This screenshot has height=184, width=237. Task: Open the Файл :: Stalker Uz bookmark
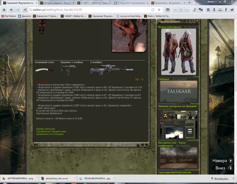pyautogui.click(x=157, y=16)
